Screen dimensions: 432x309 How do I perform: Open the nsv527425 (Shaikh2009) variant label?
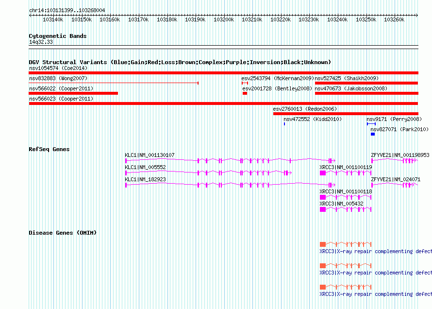point(347,78)
